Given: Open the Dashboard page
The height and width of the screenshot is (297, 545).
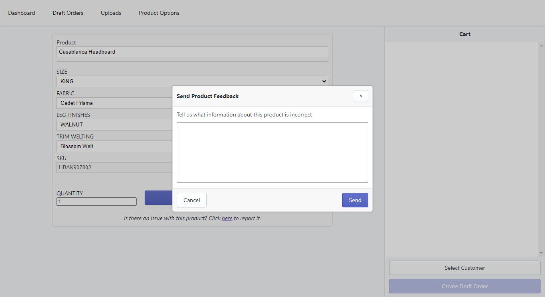Looking at the screenshot, I should point(22,13).
